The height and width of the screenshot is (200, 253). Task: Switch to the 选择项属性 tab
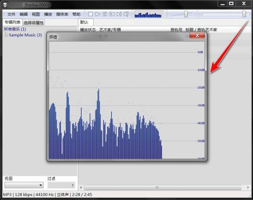tap(33, 23)
